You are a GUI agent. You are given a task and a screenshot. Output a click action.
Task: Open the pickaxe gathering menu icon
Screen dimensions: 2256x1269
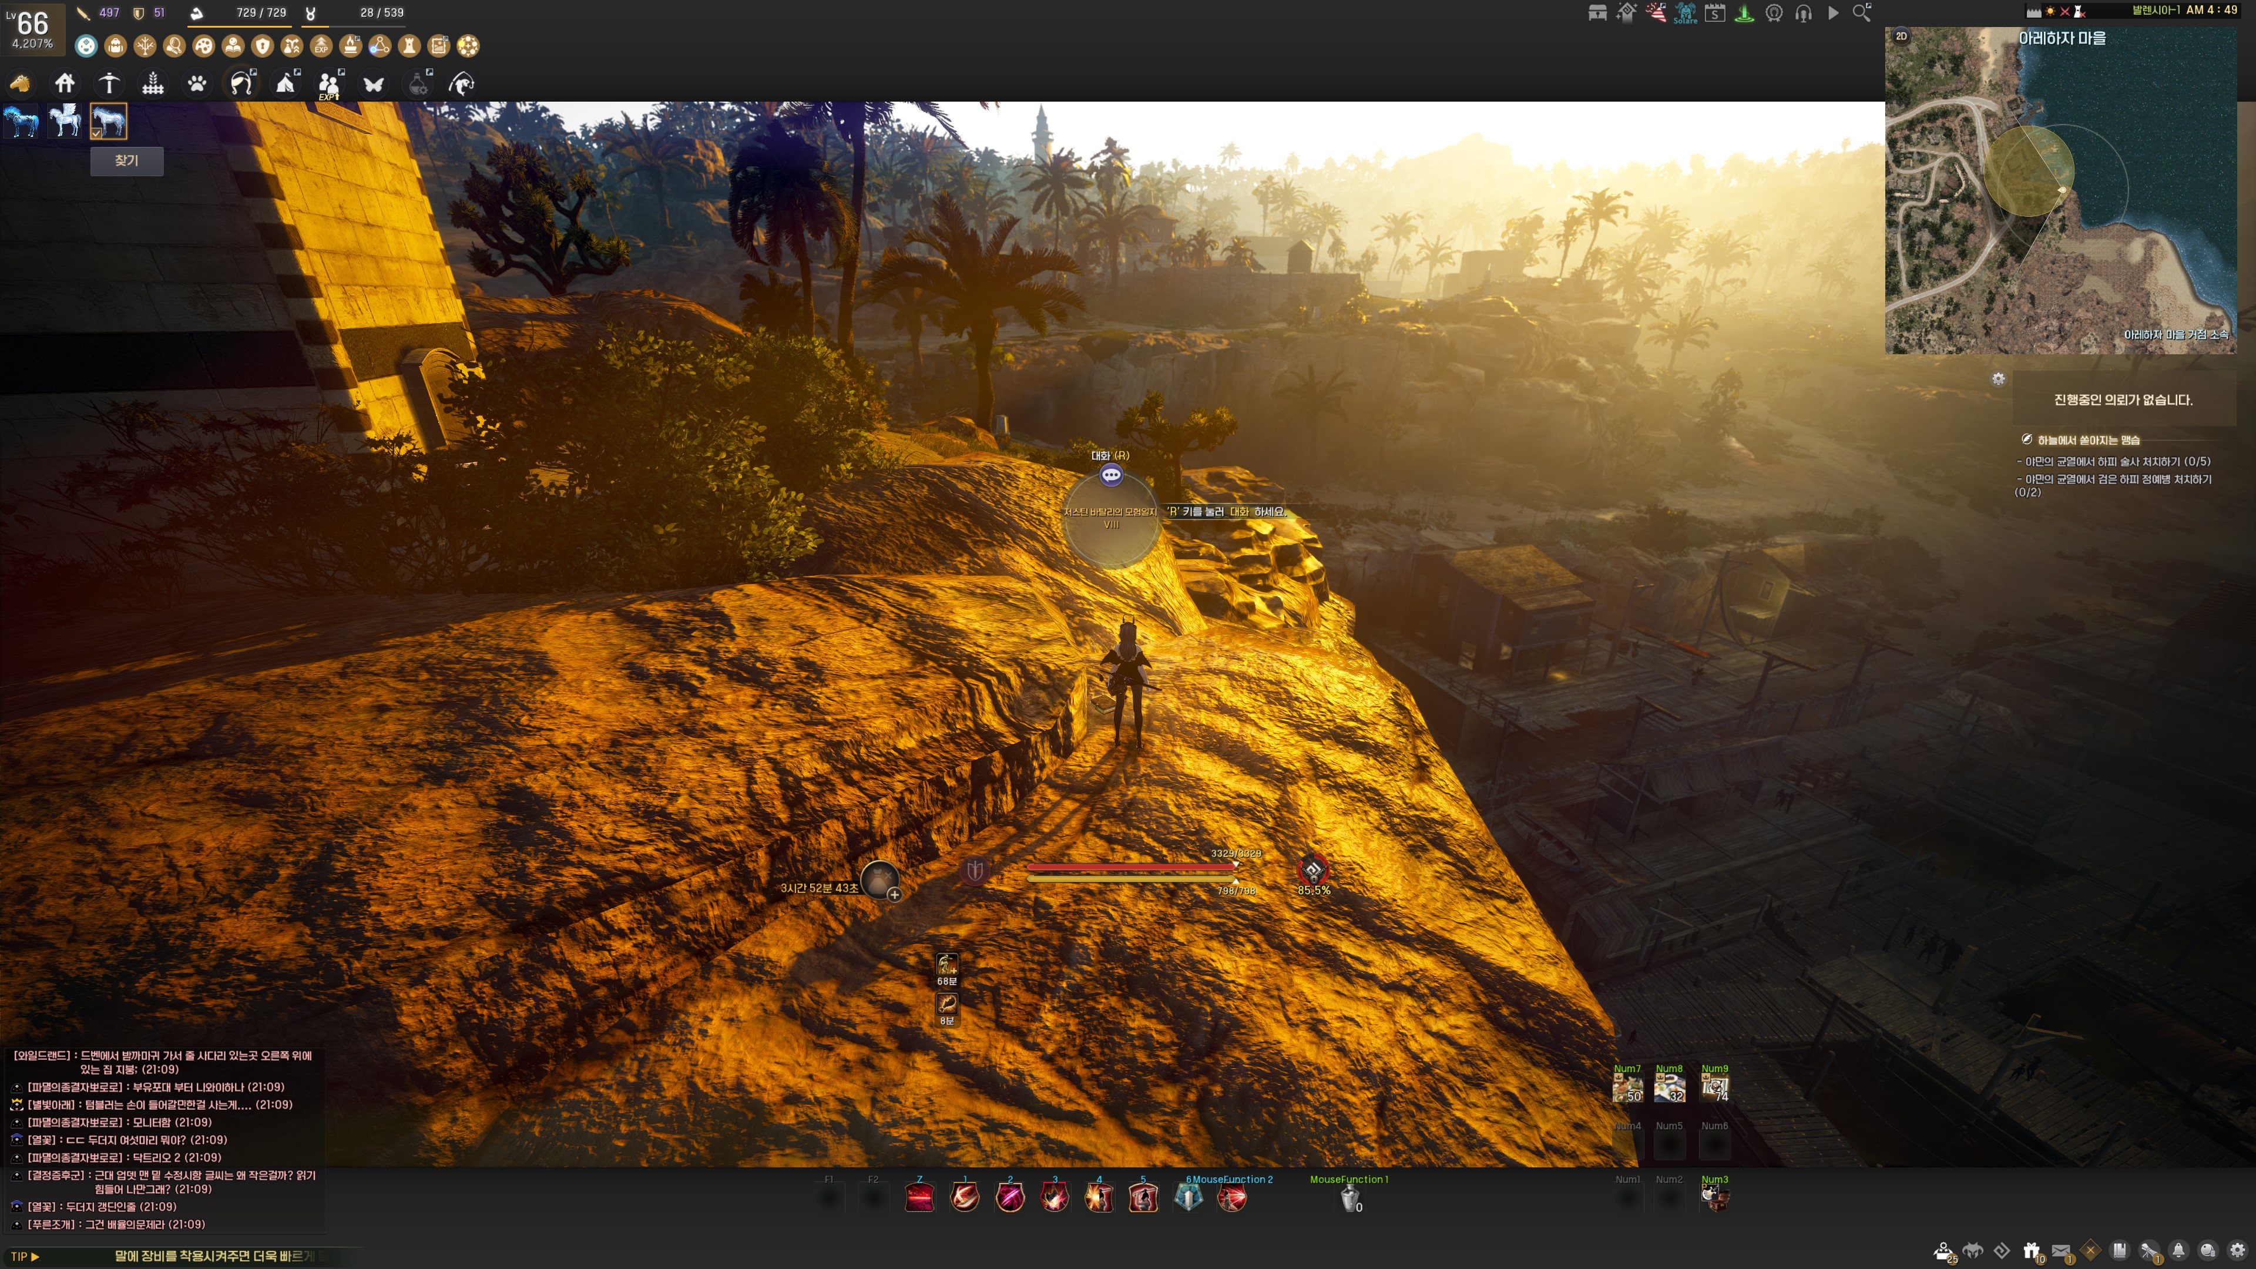109,83
